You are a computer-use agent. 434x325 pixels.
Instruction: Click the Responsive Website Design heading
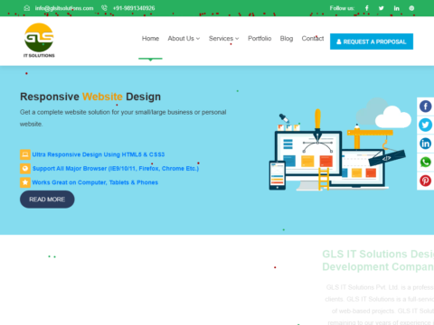click(x=90, y=97)
